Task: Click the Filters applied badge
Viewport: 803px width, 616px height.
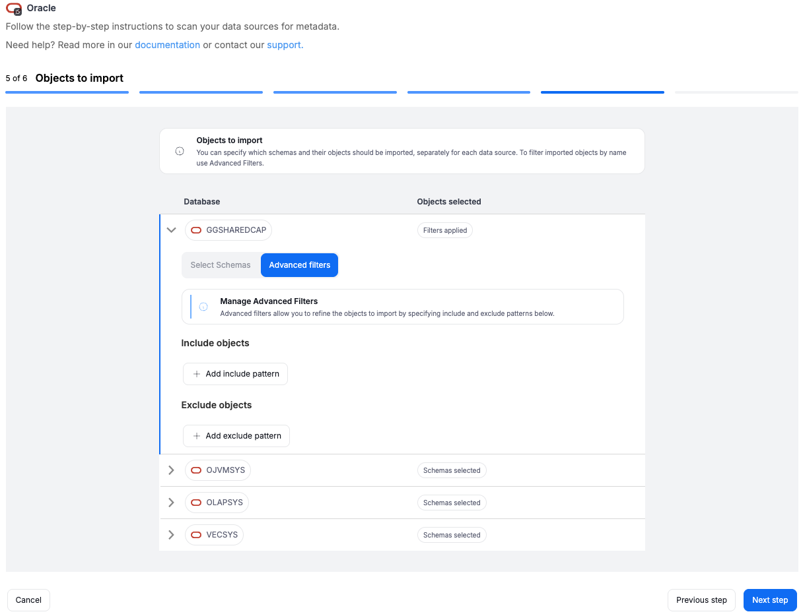Action: click(445, 230)
